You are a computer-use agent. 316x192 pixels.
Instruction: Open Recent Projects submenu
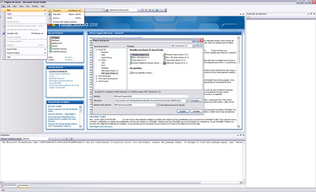coord(24,53)
